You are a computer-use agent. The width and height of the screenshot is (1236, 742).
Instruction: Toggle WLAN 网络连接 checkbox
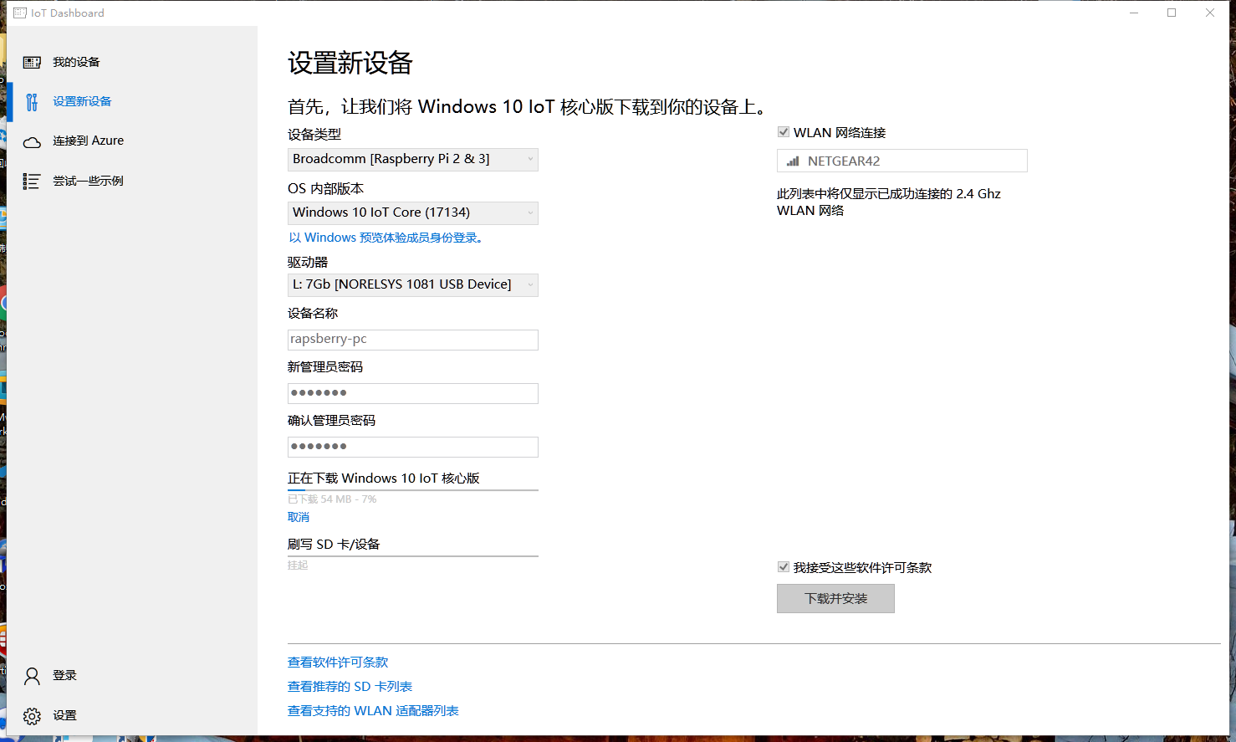tap(784, 132)
